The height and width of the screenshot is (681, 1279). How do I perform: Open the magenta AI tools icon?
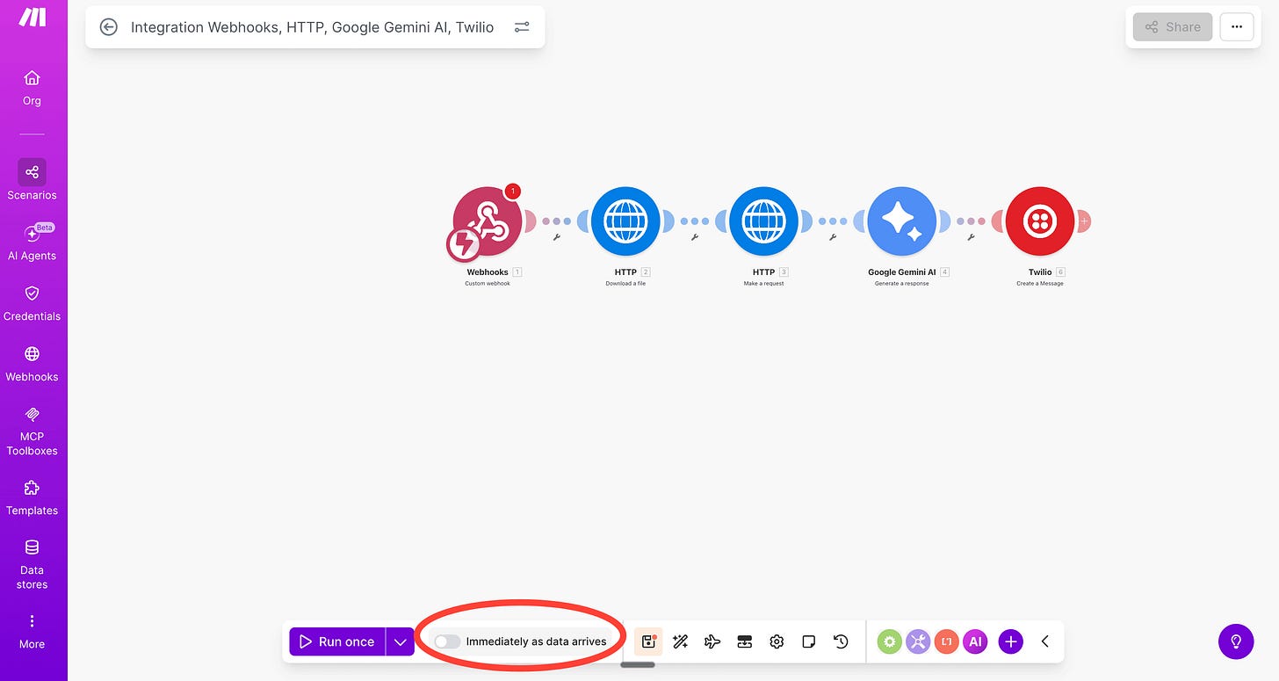tap(975, 641)
